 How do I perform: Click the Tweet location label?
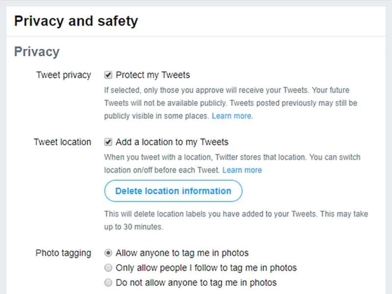(62, 142)
